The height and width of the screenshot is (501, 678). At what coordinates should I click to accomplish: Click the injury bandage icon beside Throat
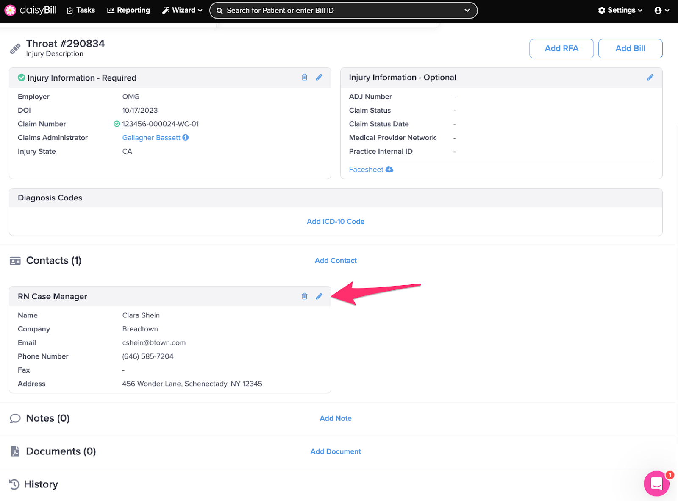(x=15, y=49)
